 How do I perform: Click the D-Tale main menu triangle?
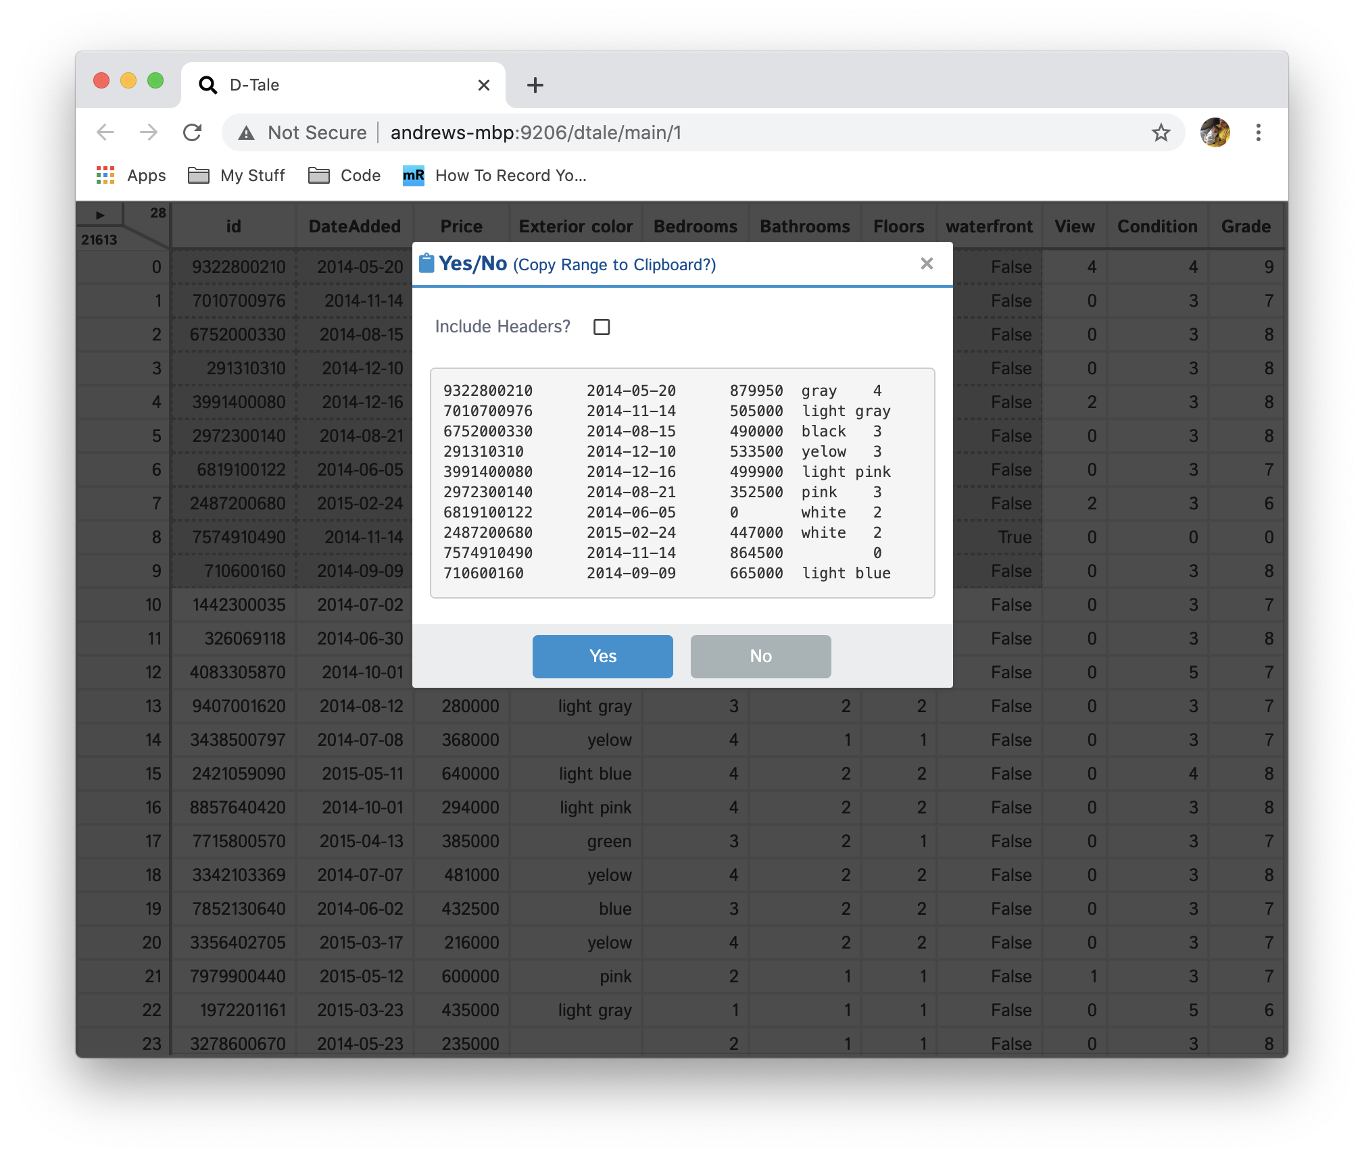click(x=100, y=216)
